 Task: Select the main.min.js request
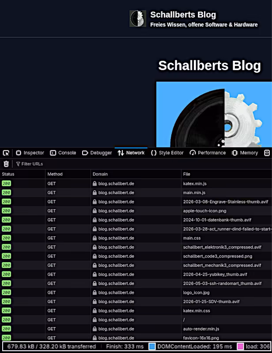point(136,193)
